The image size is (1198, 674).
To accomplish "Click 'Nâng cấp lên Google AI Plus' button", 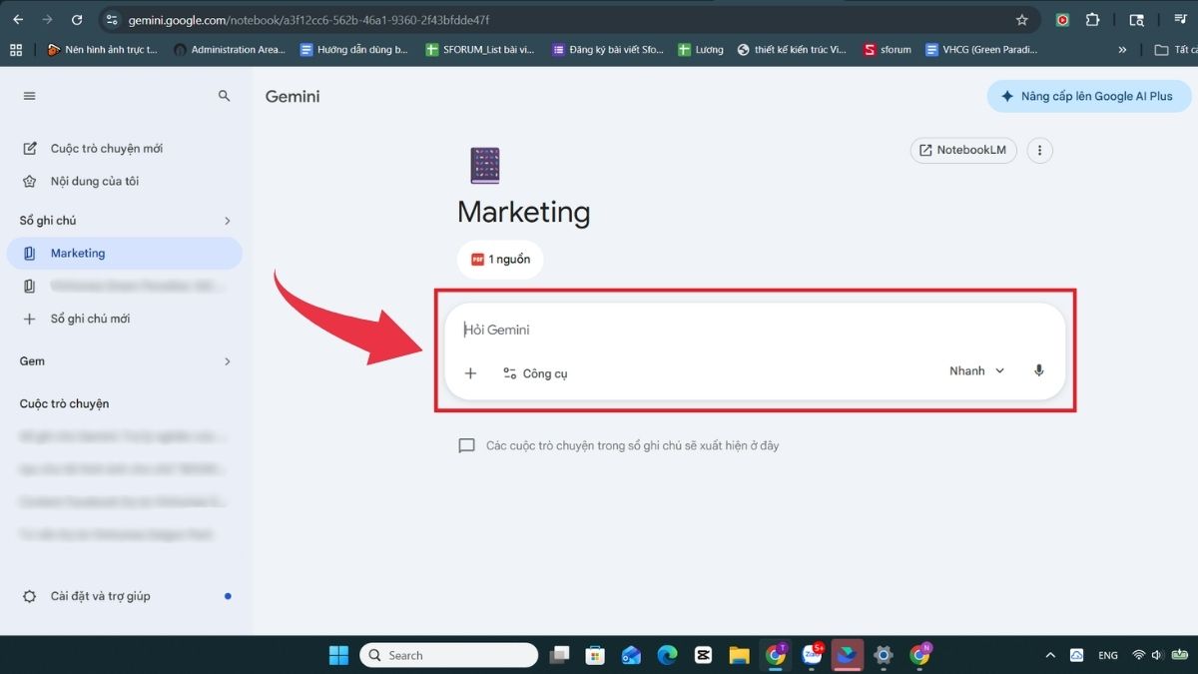I will pyautogui.click(x=1089, y=97).
